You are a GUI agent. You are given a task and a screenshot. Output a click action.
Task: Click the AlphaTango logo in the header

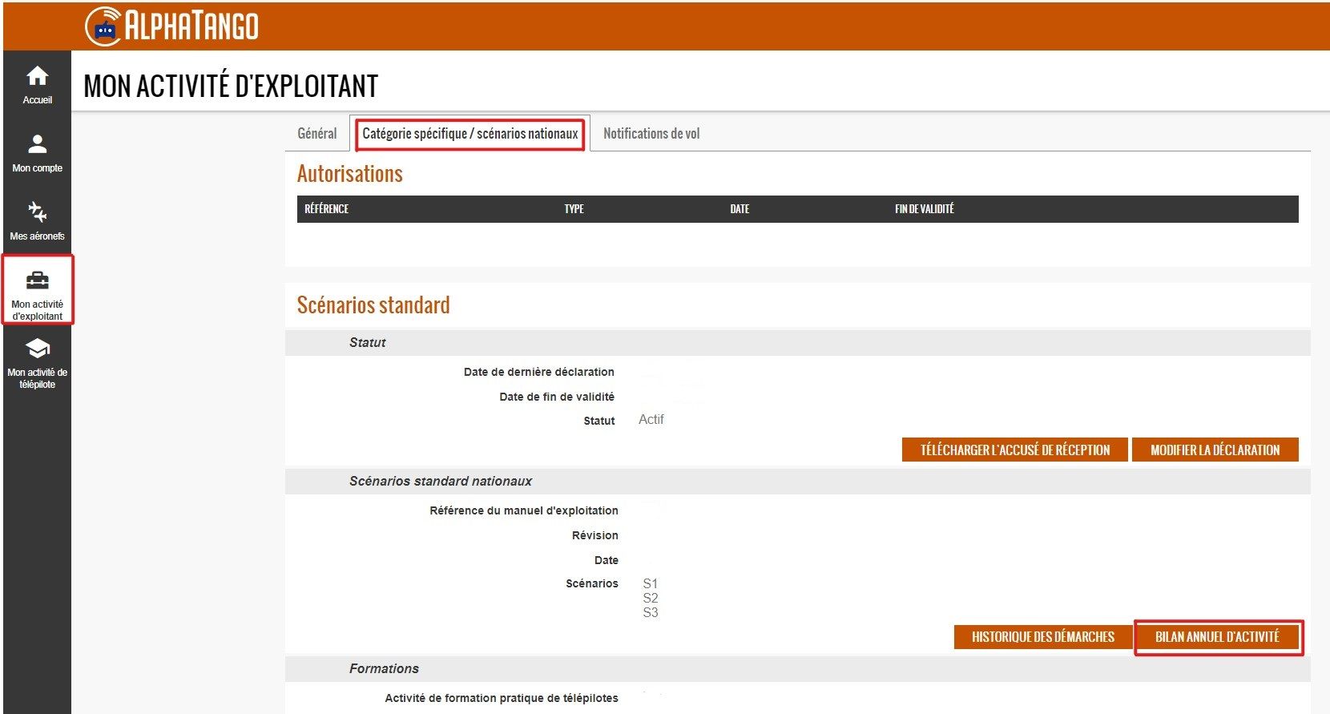[x=172, y=26]
